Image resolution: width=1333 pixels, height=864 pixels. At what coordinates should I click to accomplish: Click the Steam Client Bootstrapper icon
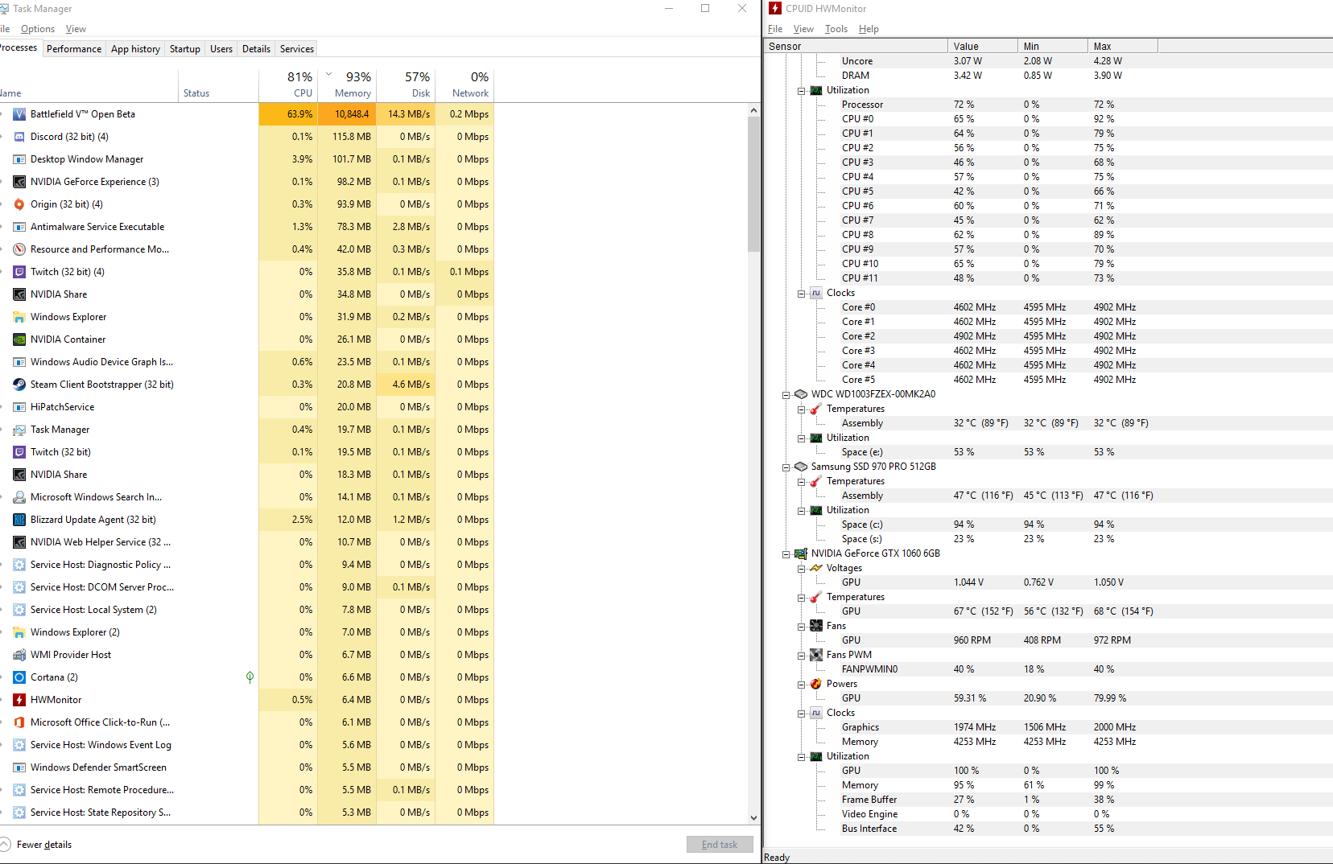(19, 385)
